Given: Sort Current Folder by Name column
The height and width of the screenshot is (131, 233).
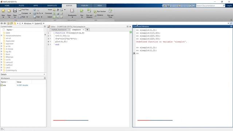Looking at the screenshot, I should [10, 30].
